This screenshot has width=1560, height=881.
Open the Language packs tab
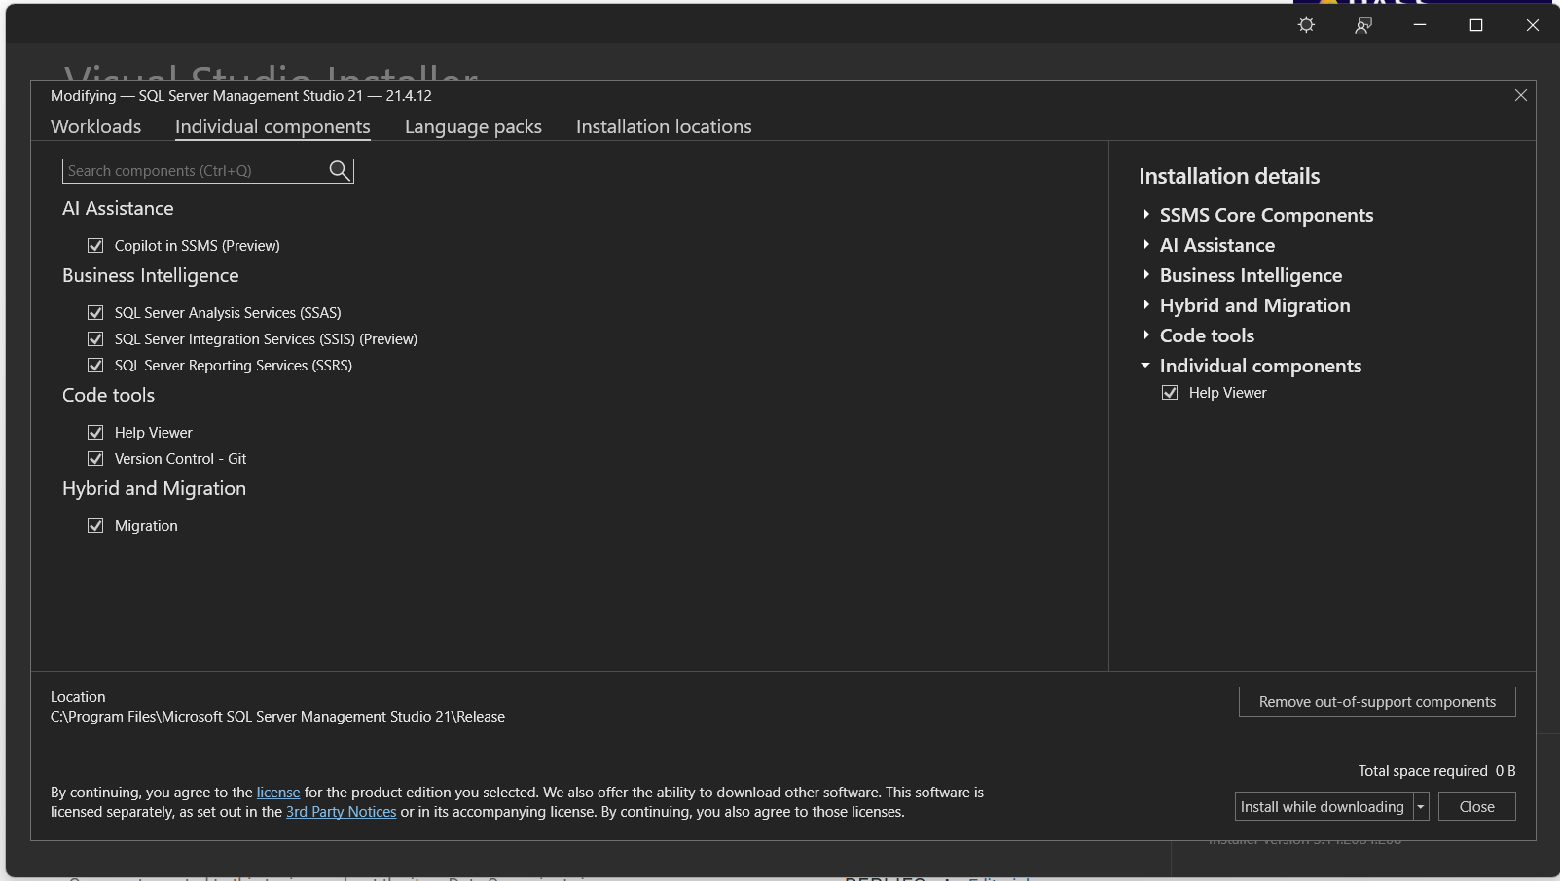tap(473, 126)
